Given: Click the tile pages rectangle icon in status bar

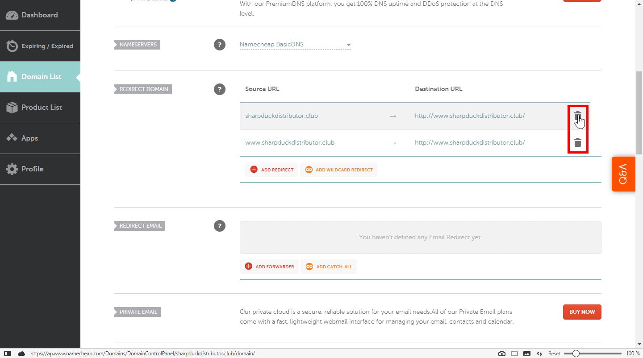Looking at the screenshot, I should [x=514, y=354].
